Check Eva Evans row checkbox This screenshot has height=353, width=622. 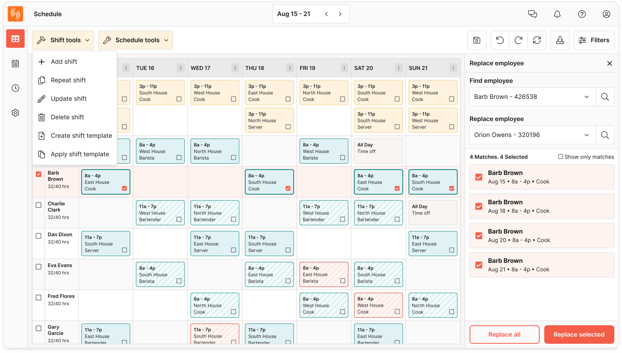(39, 267)
